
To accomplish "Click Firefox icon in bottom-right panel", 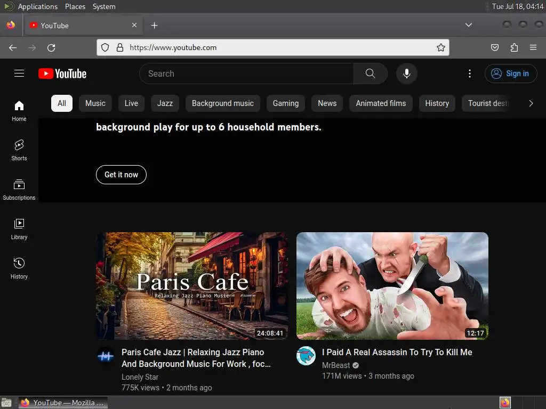I will coord(505,403).
